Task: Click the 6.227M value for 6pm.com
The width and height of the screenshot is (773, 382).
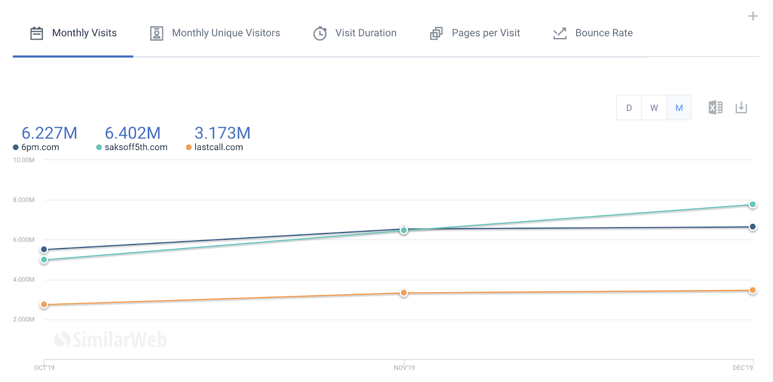Action: point(49,133)
